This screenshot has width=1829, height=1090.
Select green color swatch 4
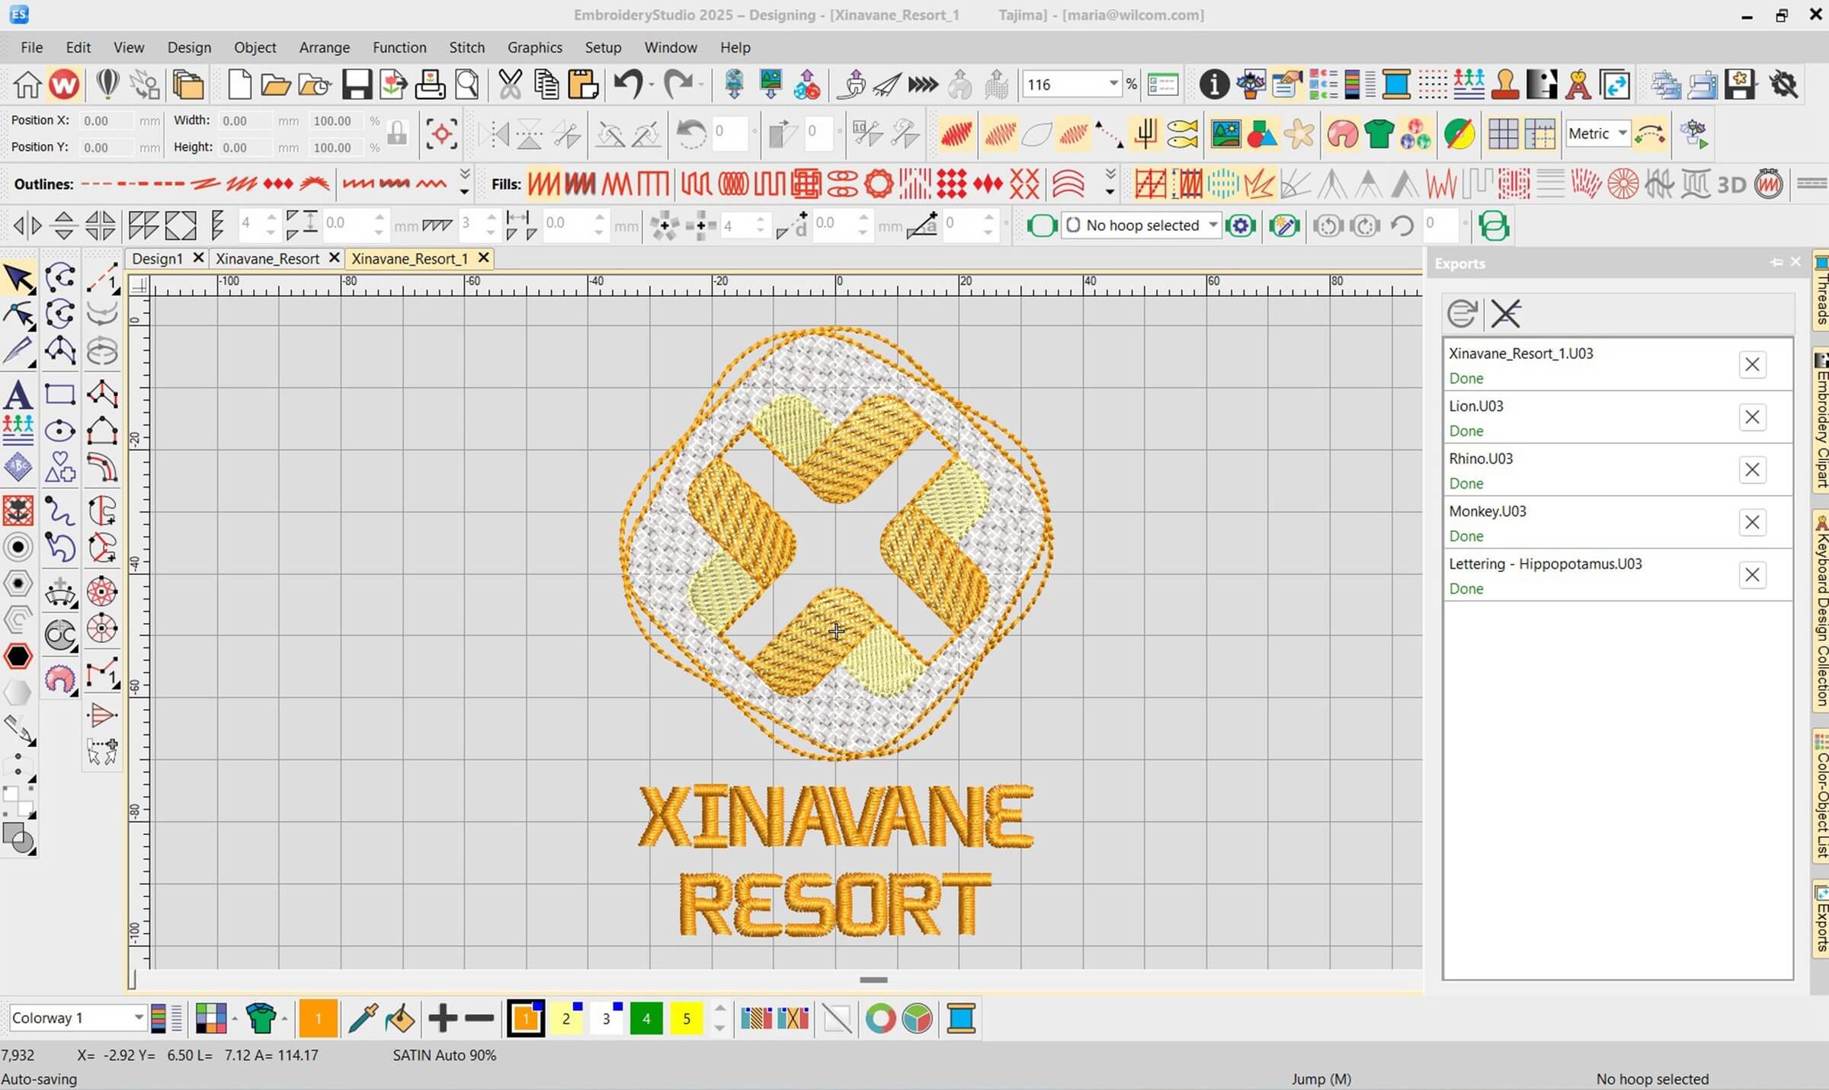pyautogui.click(x=646, y=1018)
